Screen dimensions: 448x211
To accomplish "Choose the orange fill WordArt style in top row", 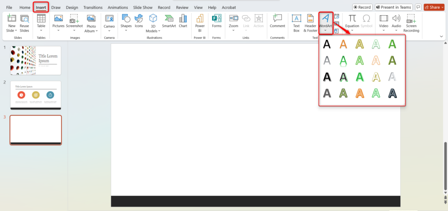I will point(344,45).
